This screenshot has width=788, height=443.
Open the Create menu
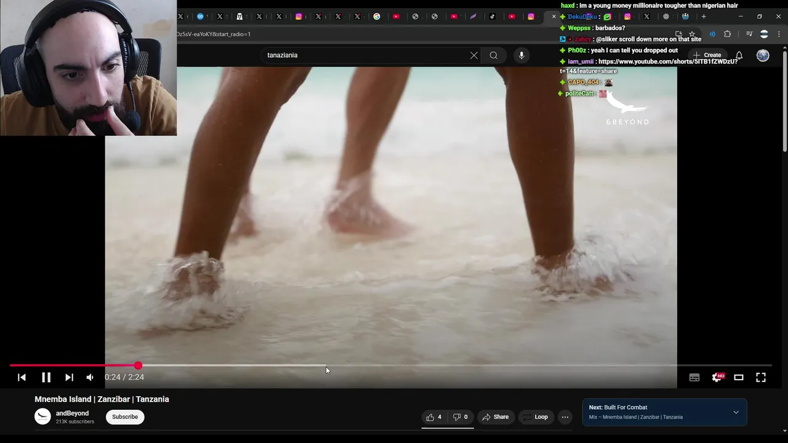(707, 55)
